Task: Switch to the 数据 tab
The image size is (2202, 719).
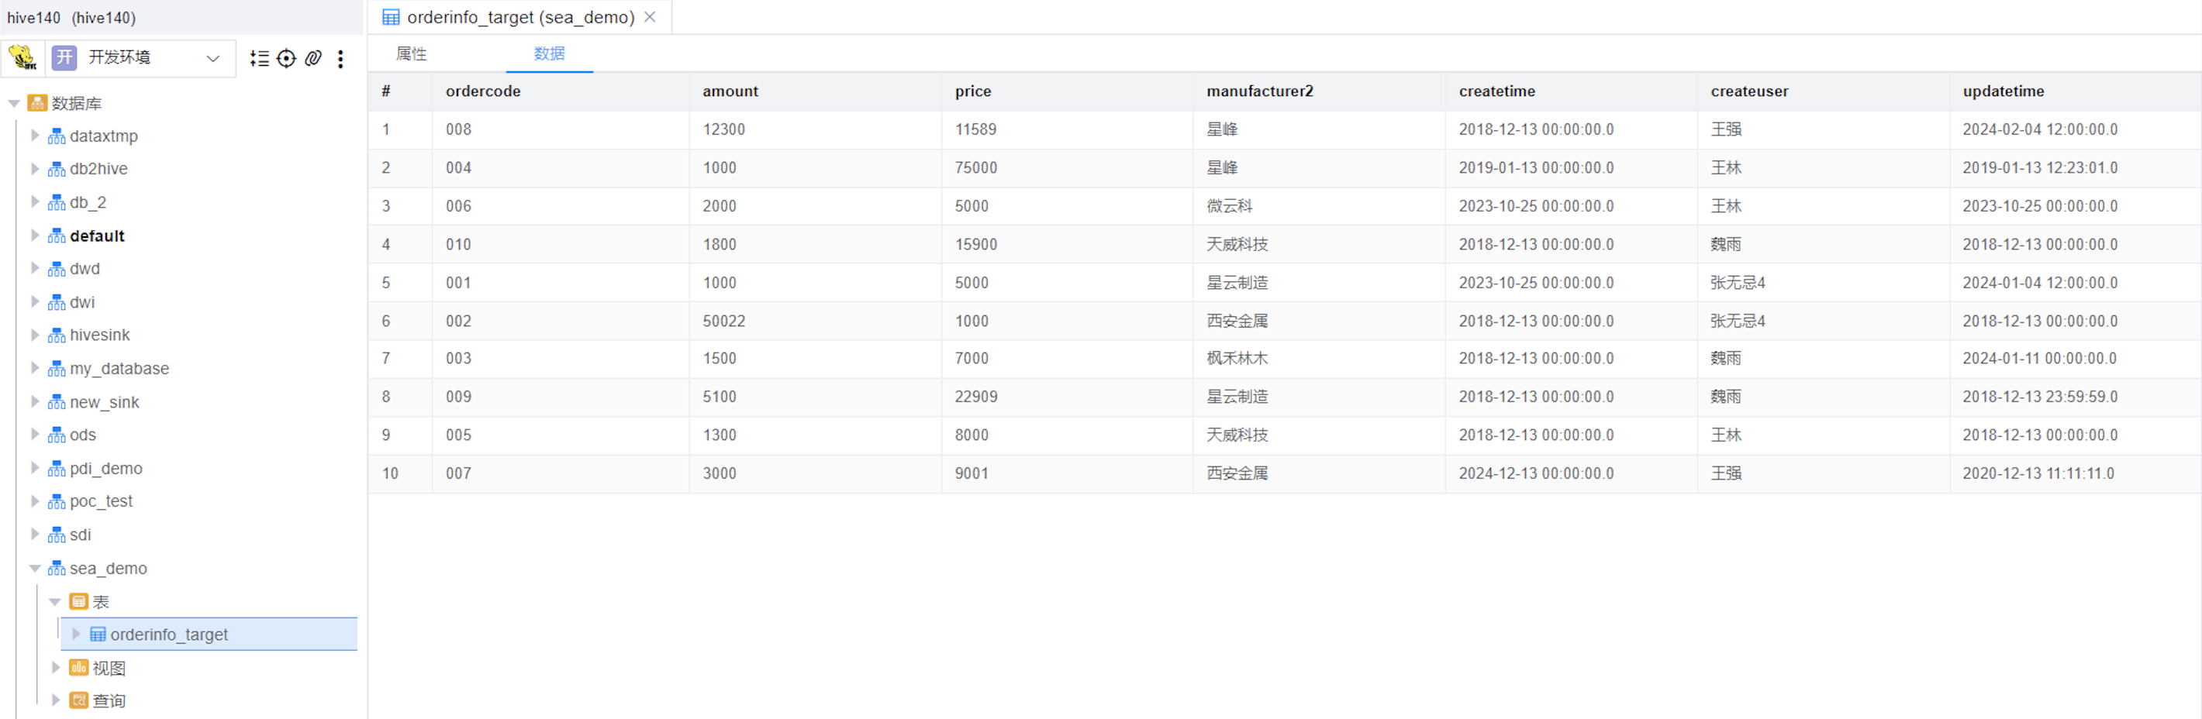Action: [549, 53]
